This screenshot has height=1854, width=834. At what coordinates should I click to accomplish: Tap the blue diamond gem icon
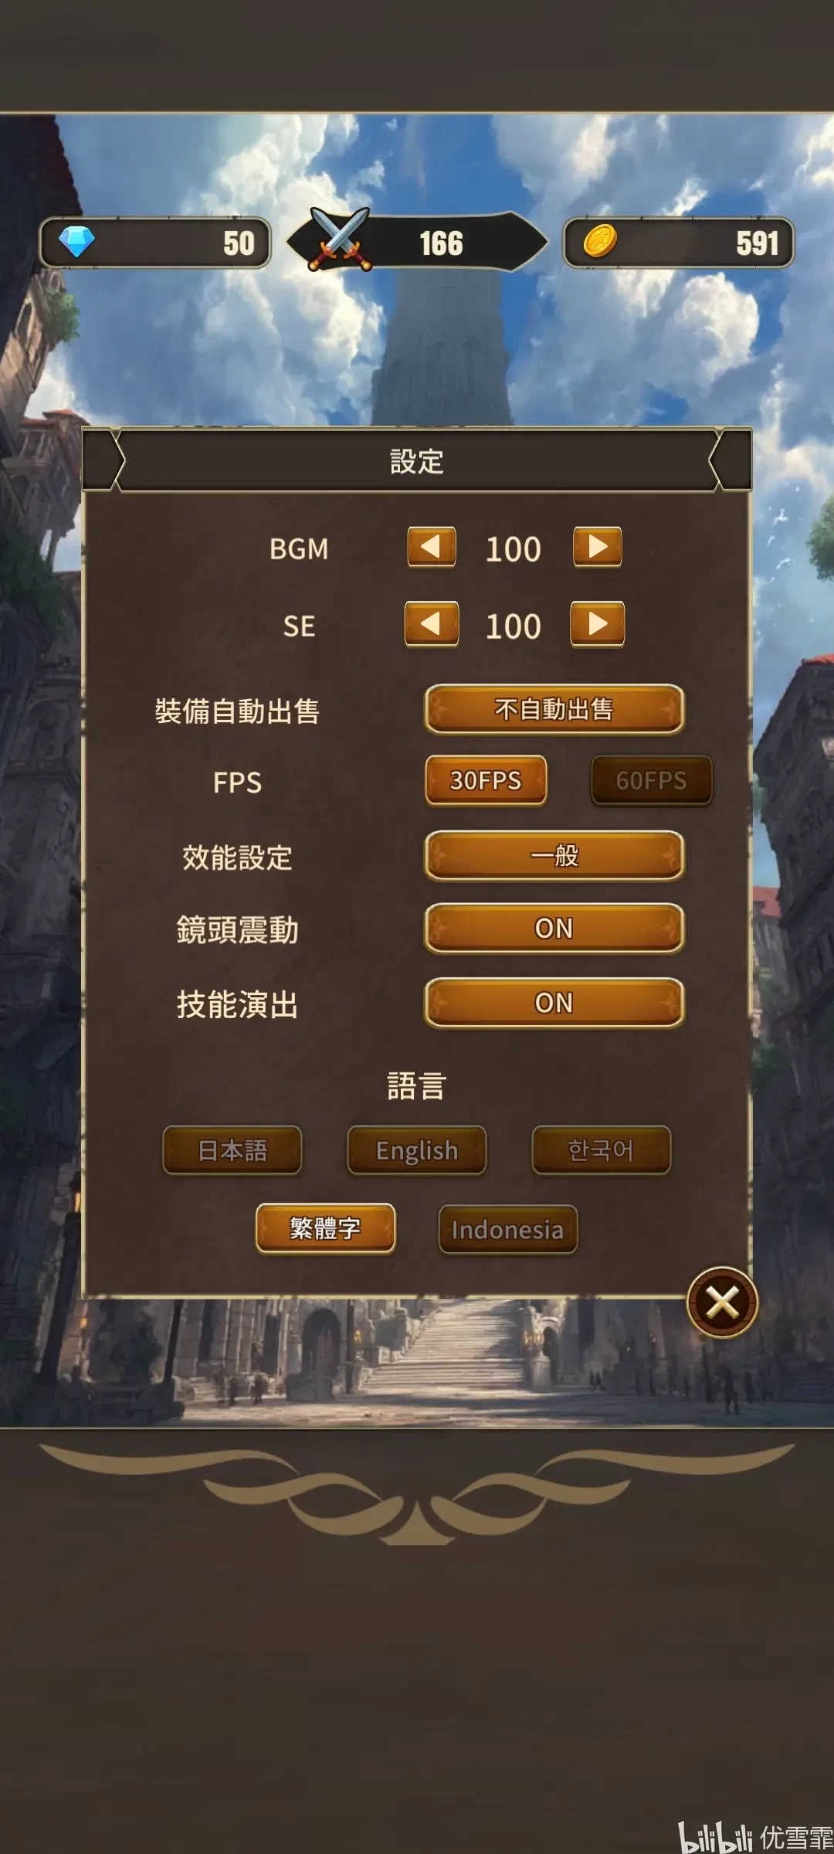76,242
